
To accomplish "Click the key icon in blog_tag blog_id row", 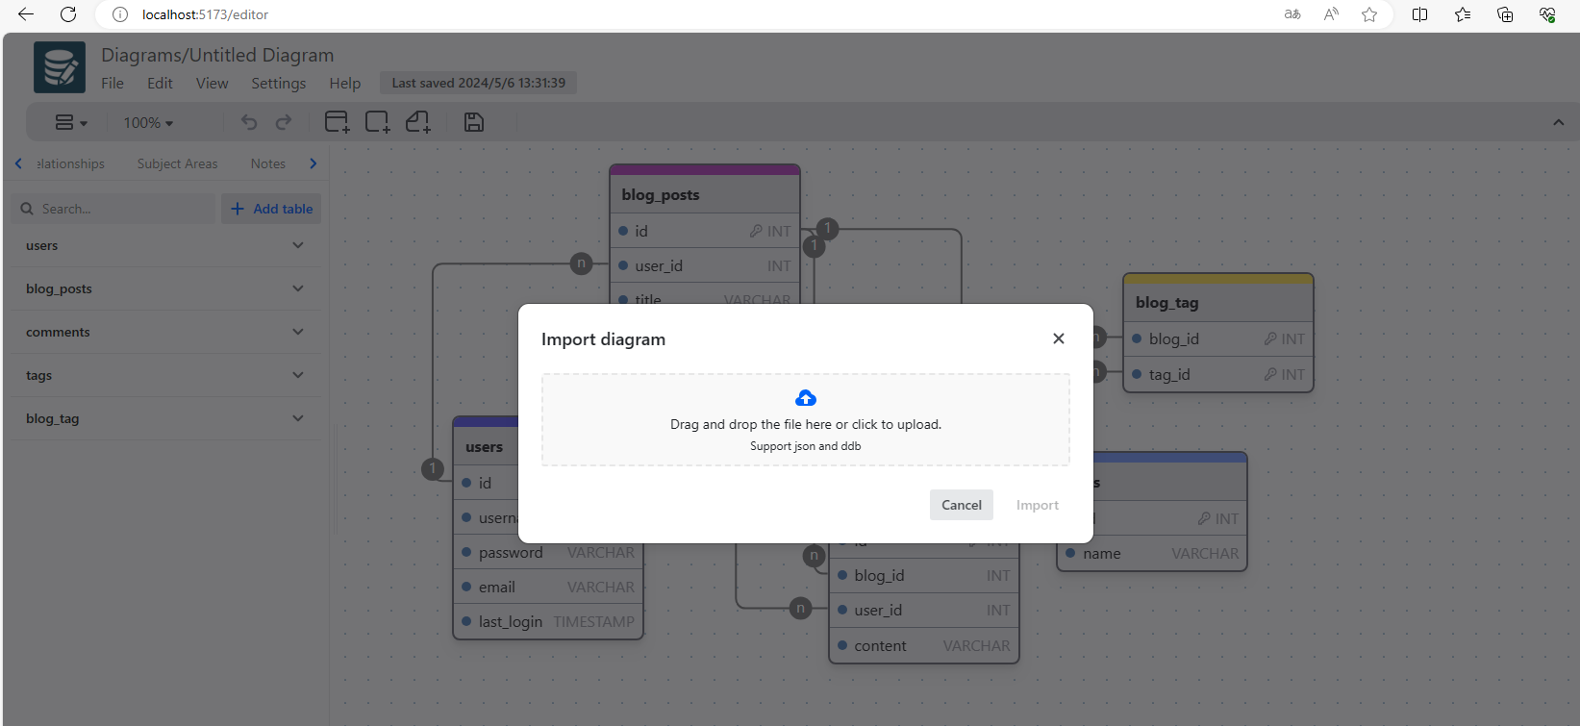I will [x=1270, y=338].
